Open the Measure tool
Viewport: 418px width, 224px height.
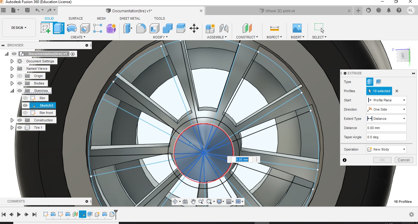click(x=274, y=28)
